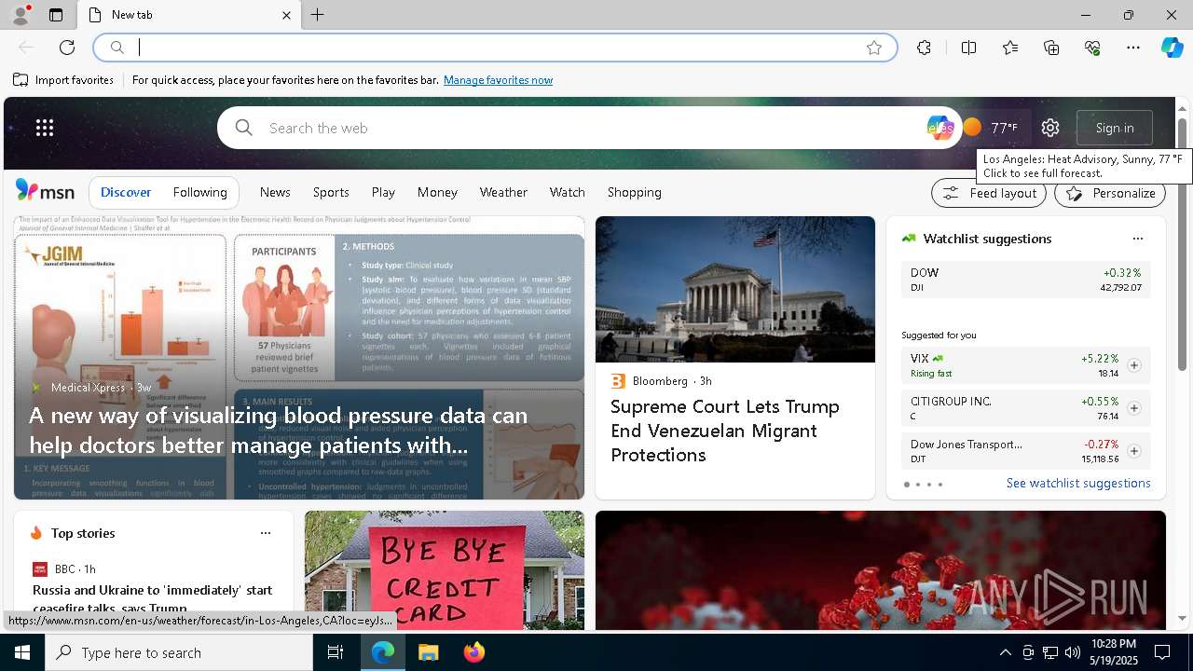Add VIX to watchlist
The image size is (1193, 671).
tap(1133, 365)
